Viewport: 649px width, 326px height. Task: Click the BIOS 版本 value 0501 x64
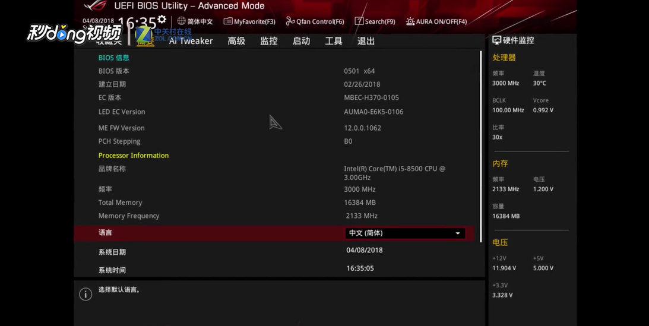click(359, 71)
